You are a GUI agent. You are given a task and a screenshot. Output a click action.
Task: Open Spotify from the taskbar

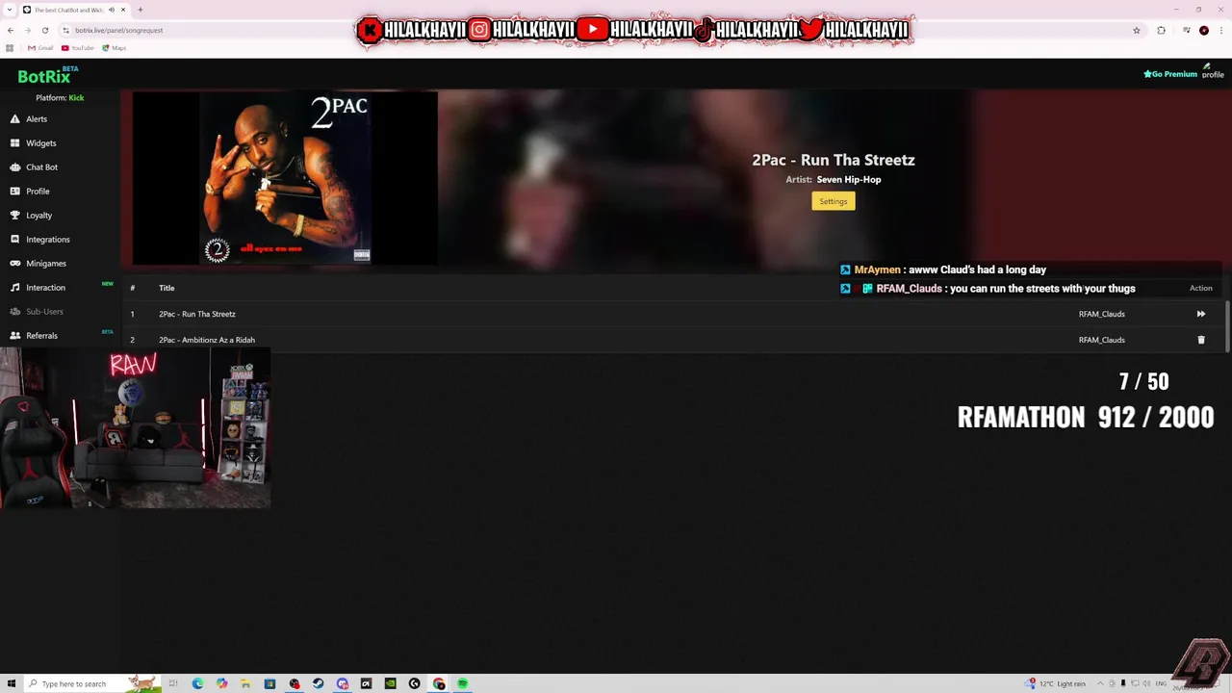tap(462, 683)
